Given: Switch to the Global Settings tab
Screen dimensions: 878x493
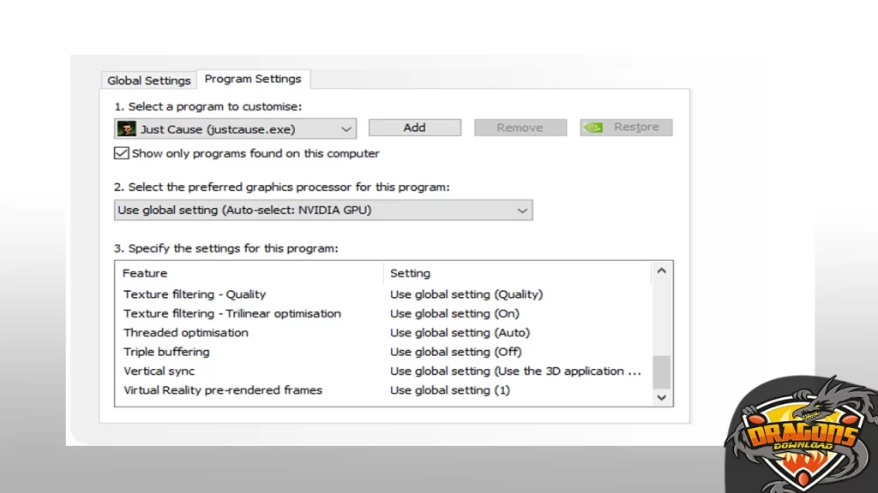Looking at the screenshot, I should 149,80.
